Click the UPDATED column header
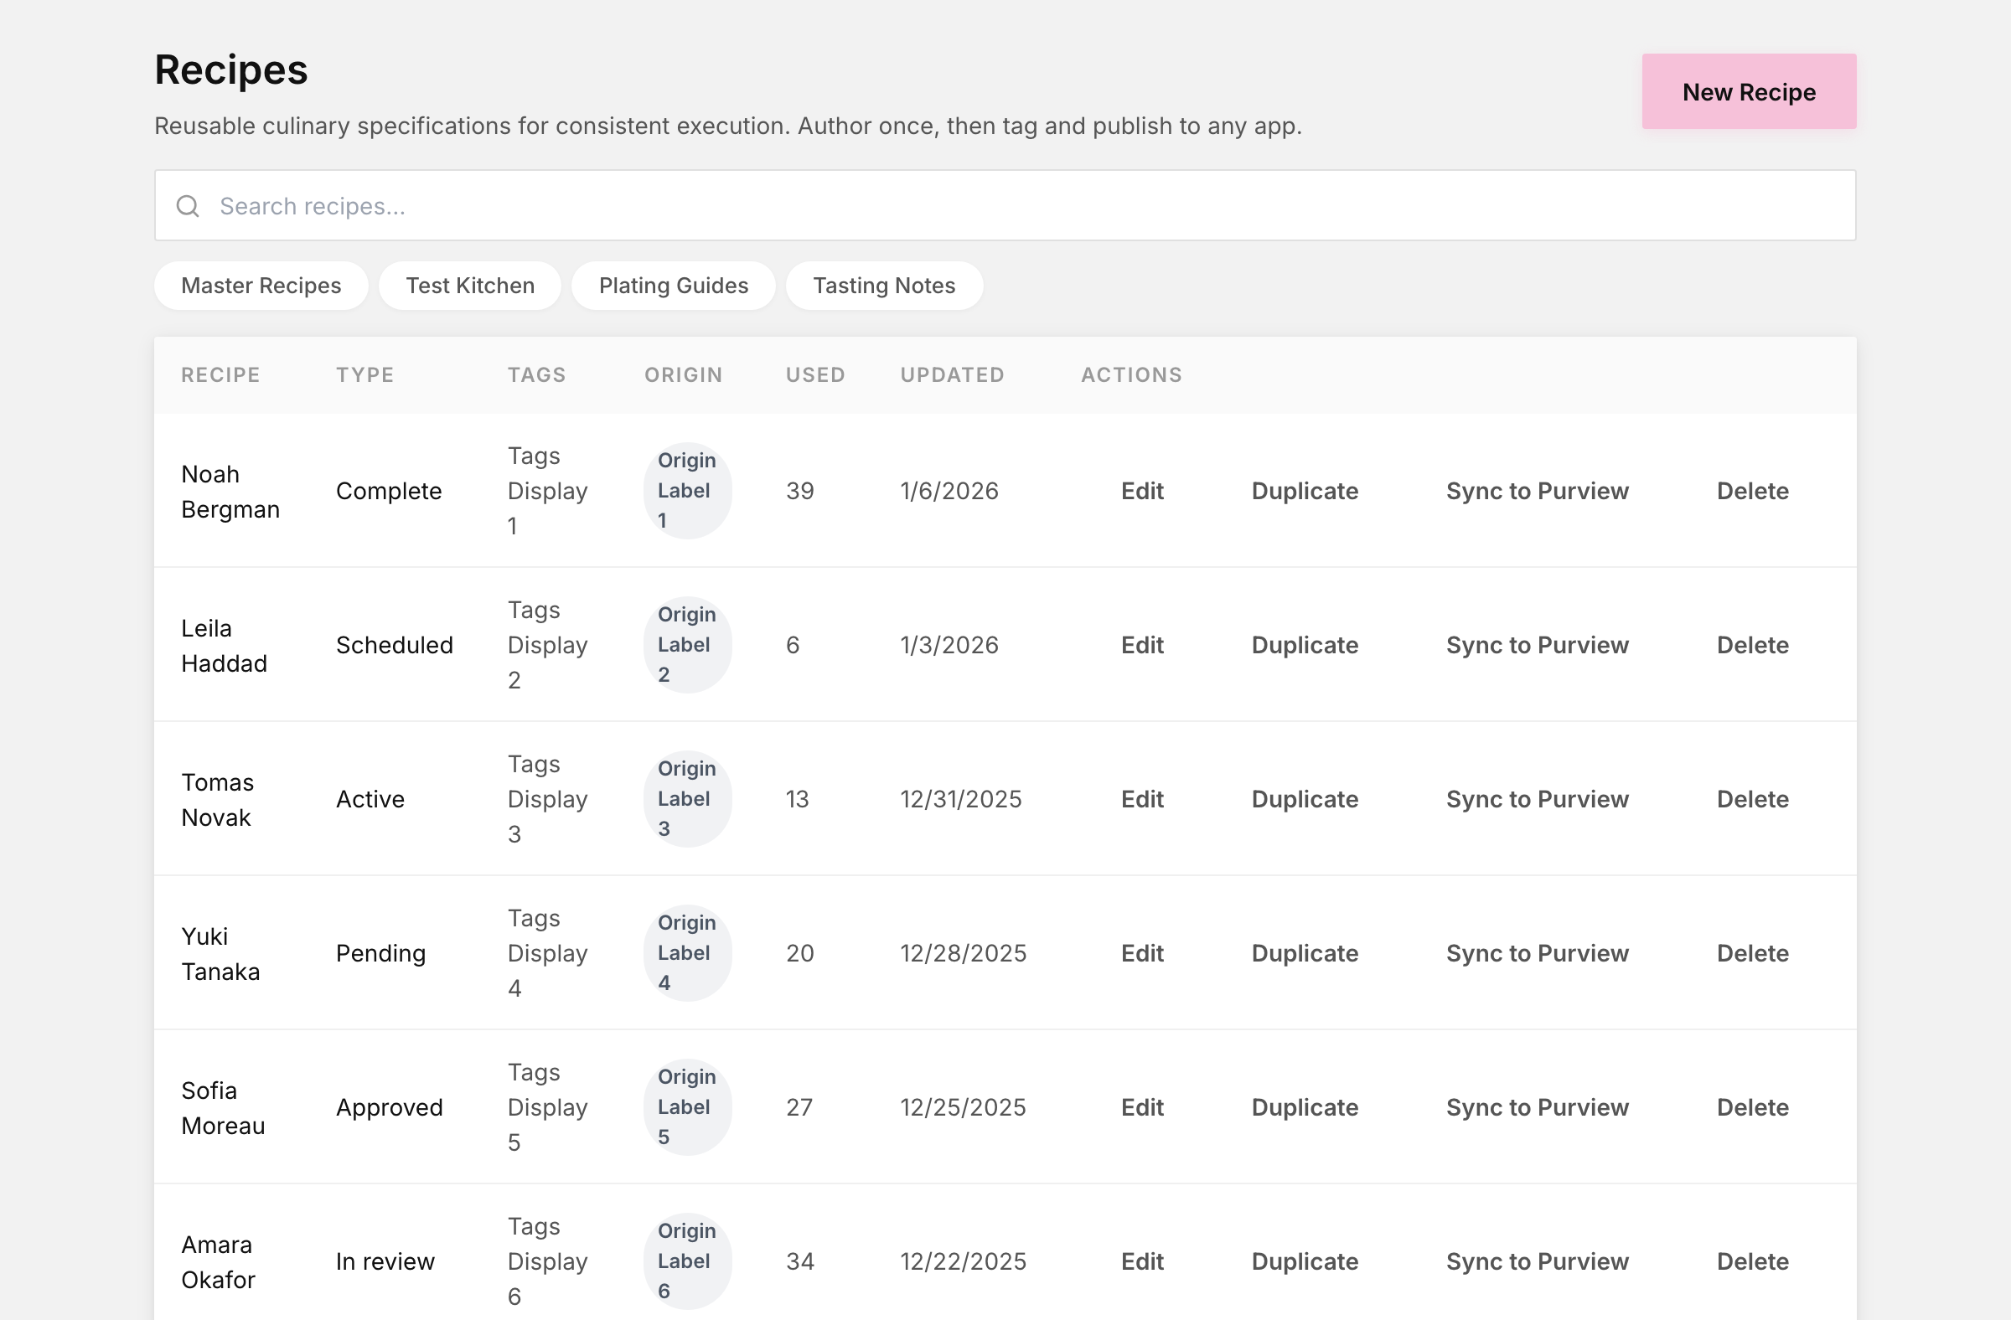 coord(952,375)
